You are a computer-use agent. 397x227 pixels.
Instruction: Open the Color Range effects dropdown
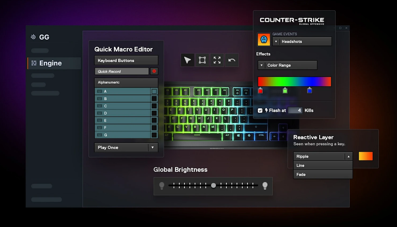pyautogui.click(x=287, y=65)
